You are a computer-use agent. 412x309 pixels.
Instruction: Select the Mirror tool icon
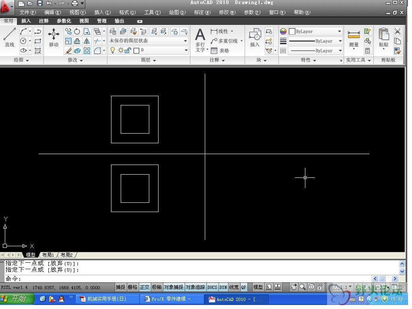click(87, 41)
